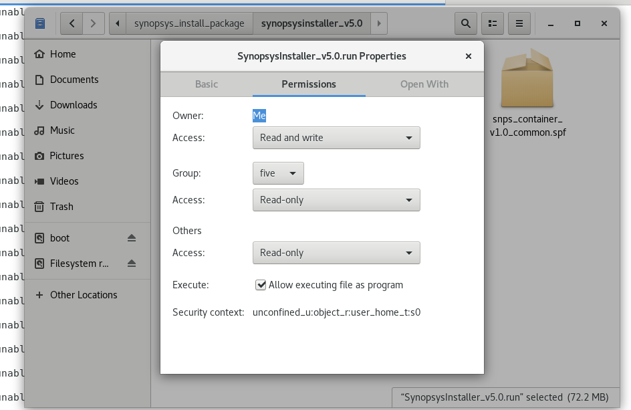Maximize the Files window
Image resolution: width=631 pixels, height=410 pixels.
577,23
